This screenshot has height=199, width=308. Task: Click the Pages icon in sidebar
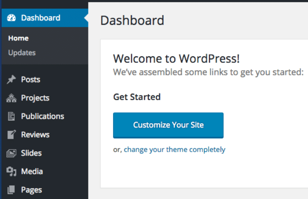coord(12,190)
